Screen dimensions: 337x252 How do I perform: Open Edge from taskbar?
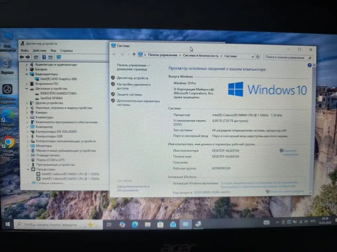[135, 224]
